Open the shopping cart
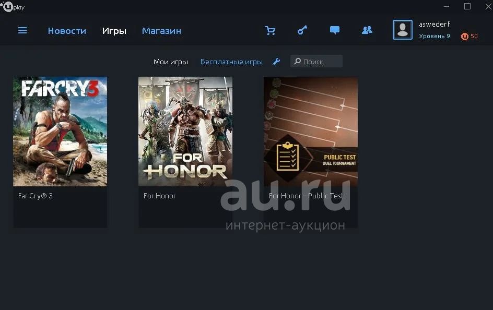Screen dimensions: 493x310 pos(270,30)
